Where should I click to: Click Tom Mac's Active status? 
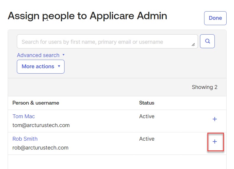147,116
